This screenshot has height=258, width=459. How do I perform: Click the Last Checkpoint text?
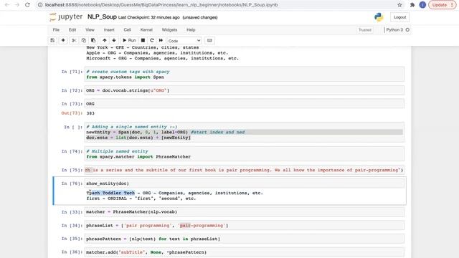click(x=148, y=17)
